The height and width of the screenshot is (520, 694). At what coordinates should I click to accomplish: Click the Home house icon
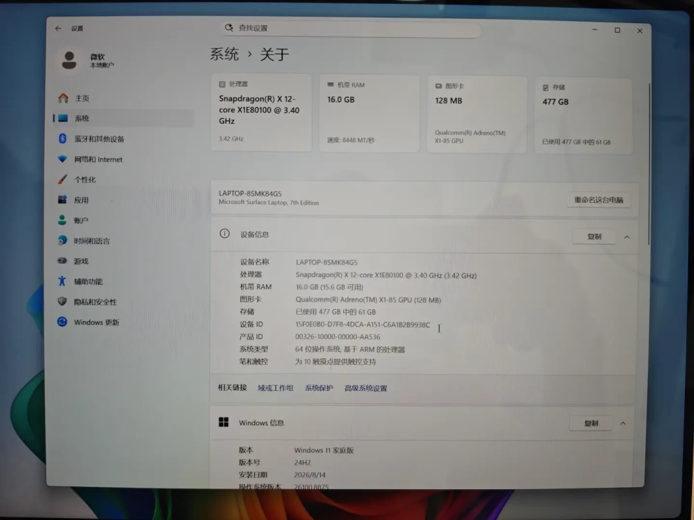[x=63, y=98]
